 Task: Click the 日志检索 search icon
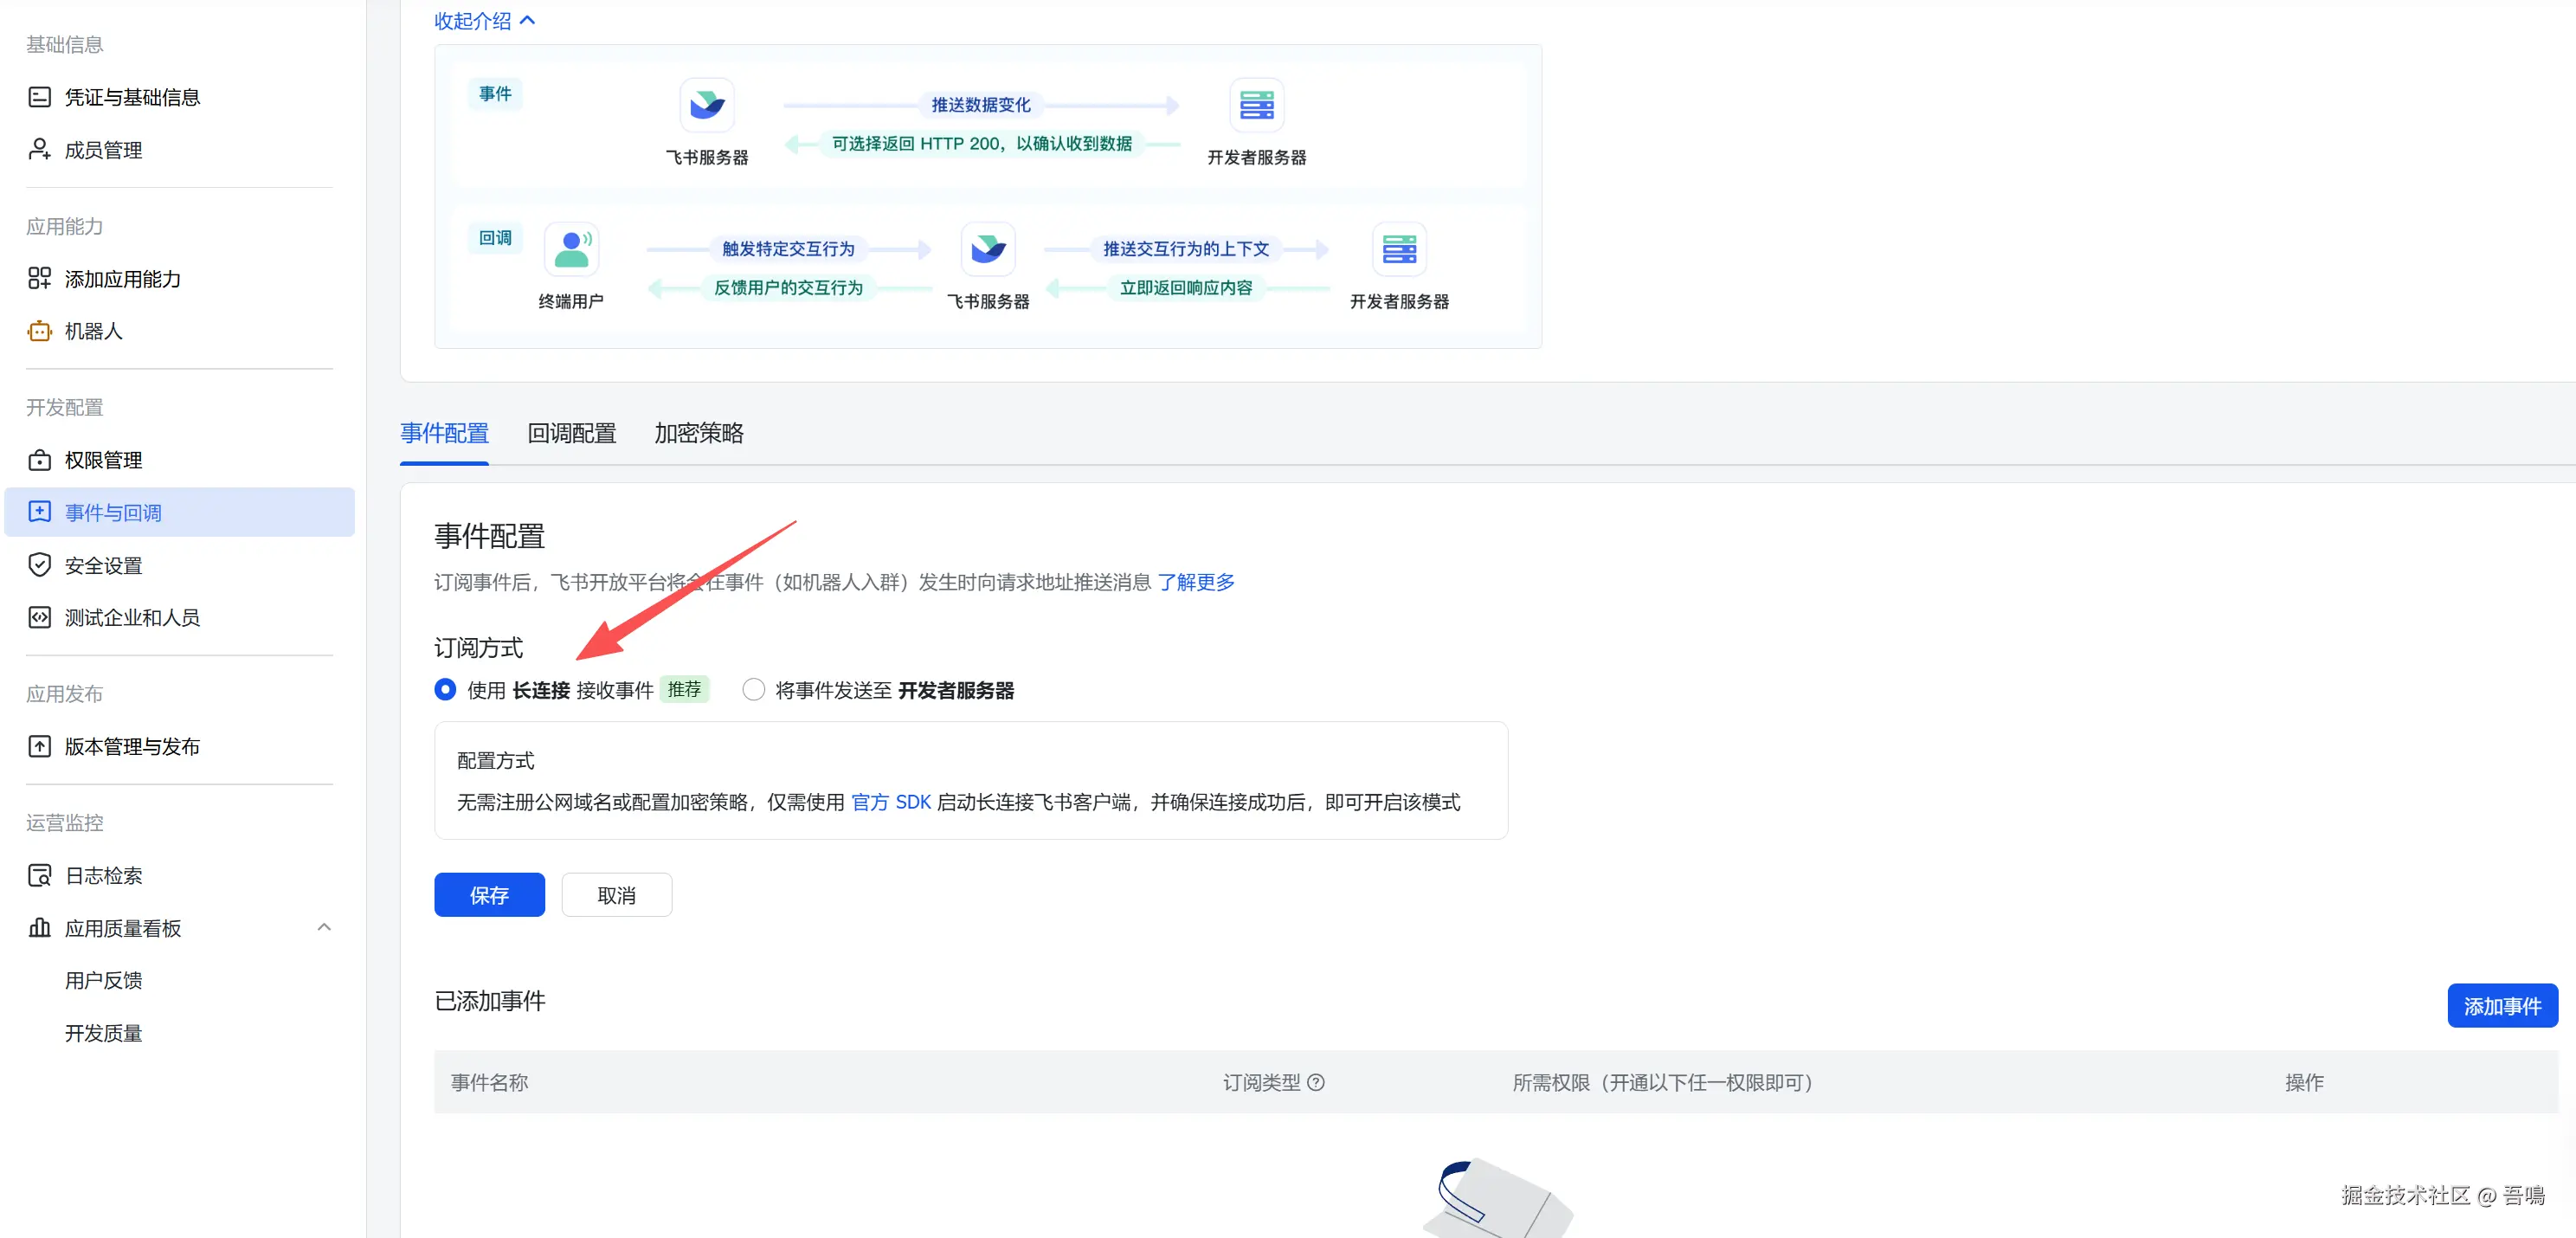[x=39, y=876]
